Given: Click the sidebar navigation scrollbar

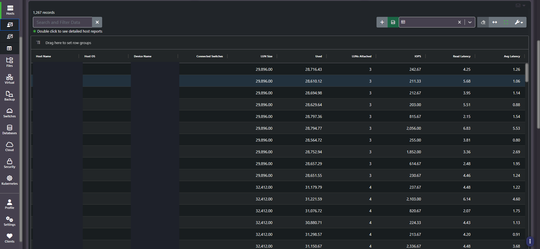Looking at the screenshot, I should [x=21, y=139].
